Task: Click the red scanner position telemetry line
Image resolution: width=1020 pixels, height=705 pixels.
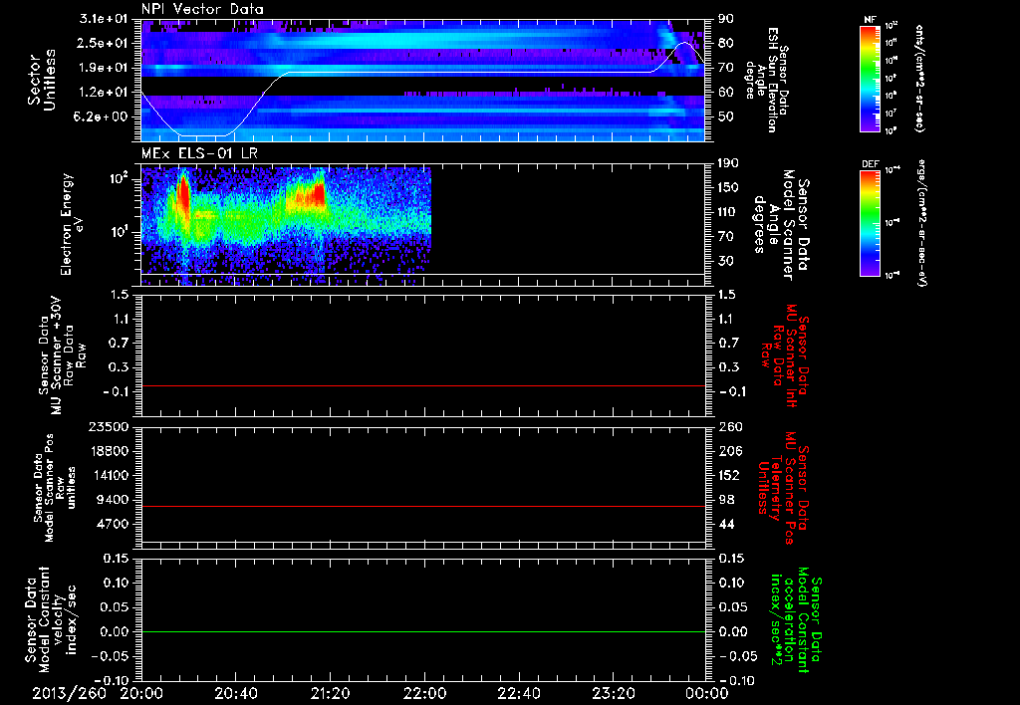Action: tap(422, 506)
